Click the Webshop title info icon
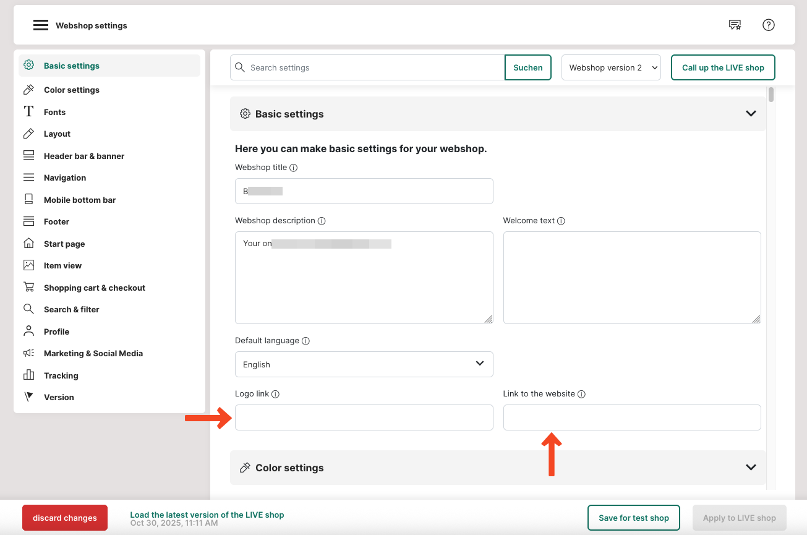The height and width of the screenshot is (535, 807). point(294,168)
